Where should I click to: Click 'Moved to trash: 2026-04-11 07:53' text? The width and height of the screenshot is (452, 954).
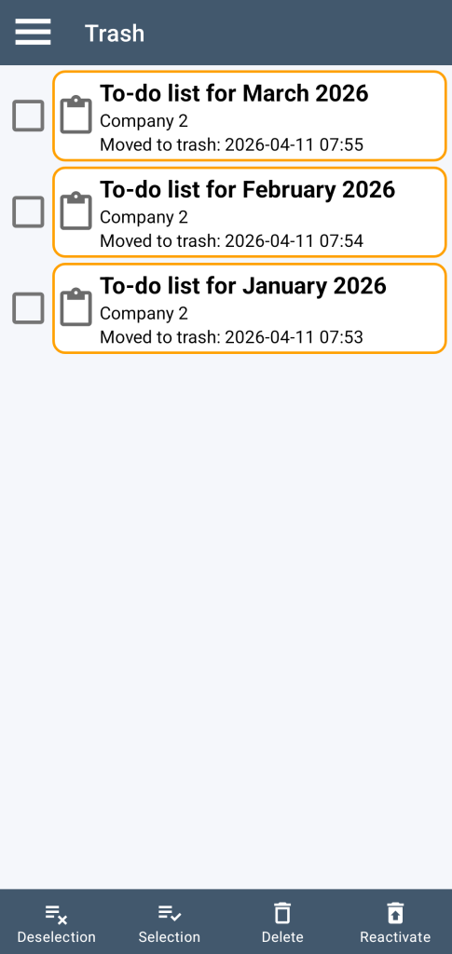231,337
